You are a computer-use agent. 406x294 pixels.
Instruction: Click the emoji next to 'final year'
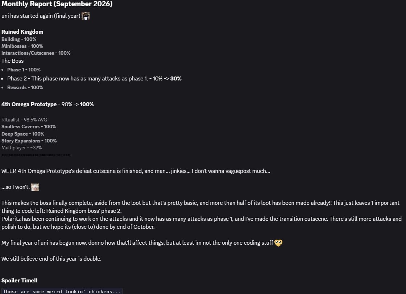point(86,16)
